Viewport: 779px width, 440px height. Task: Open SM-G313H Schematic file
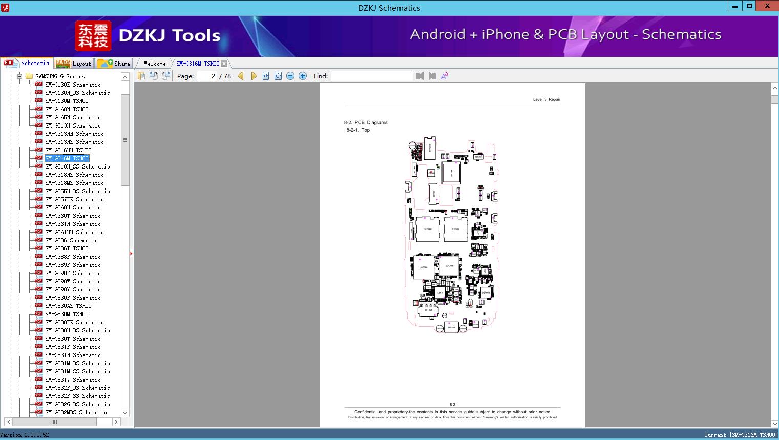tap(73, 125)
